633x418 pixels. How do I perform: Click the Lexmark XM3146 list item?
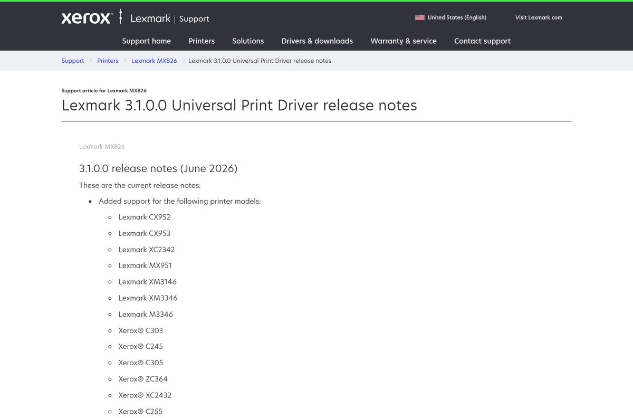tap(148, 282)
